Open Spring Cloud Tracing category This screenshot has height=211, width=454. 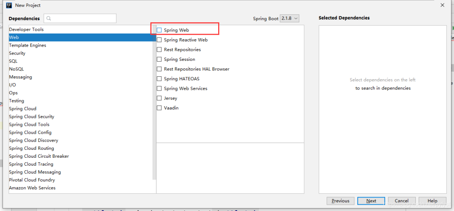pyautogui.click(x=82, y=164)
